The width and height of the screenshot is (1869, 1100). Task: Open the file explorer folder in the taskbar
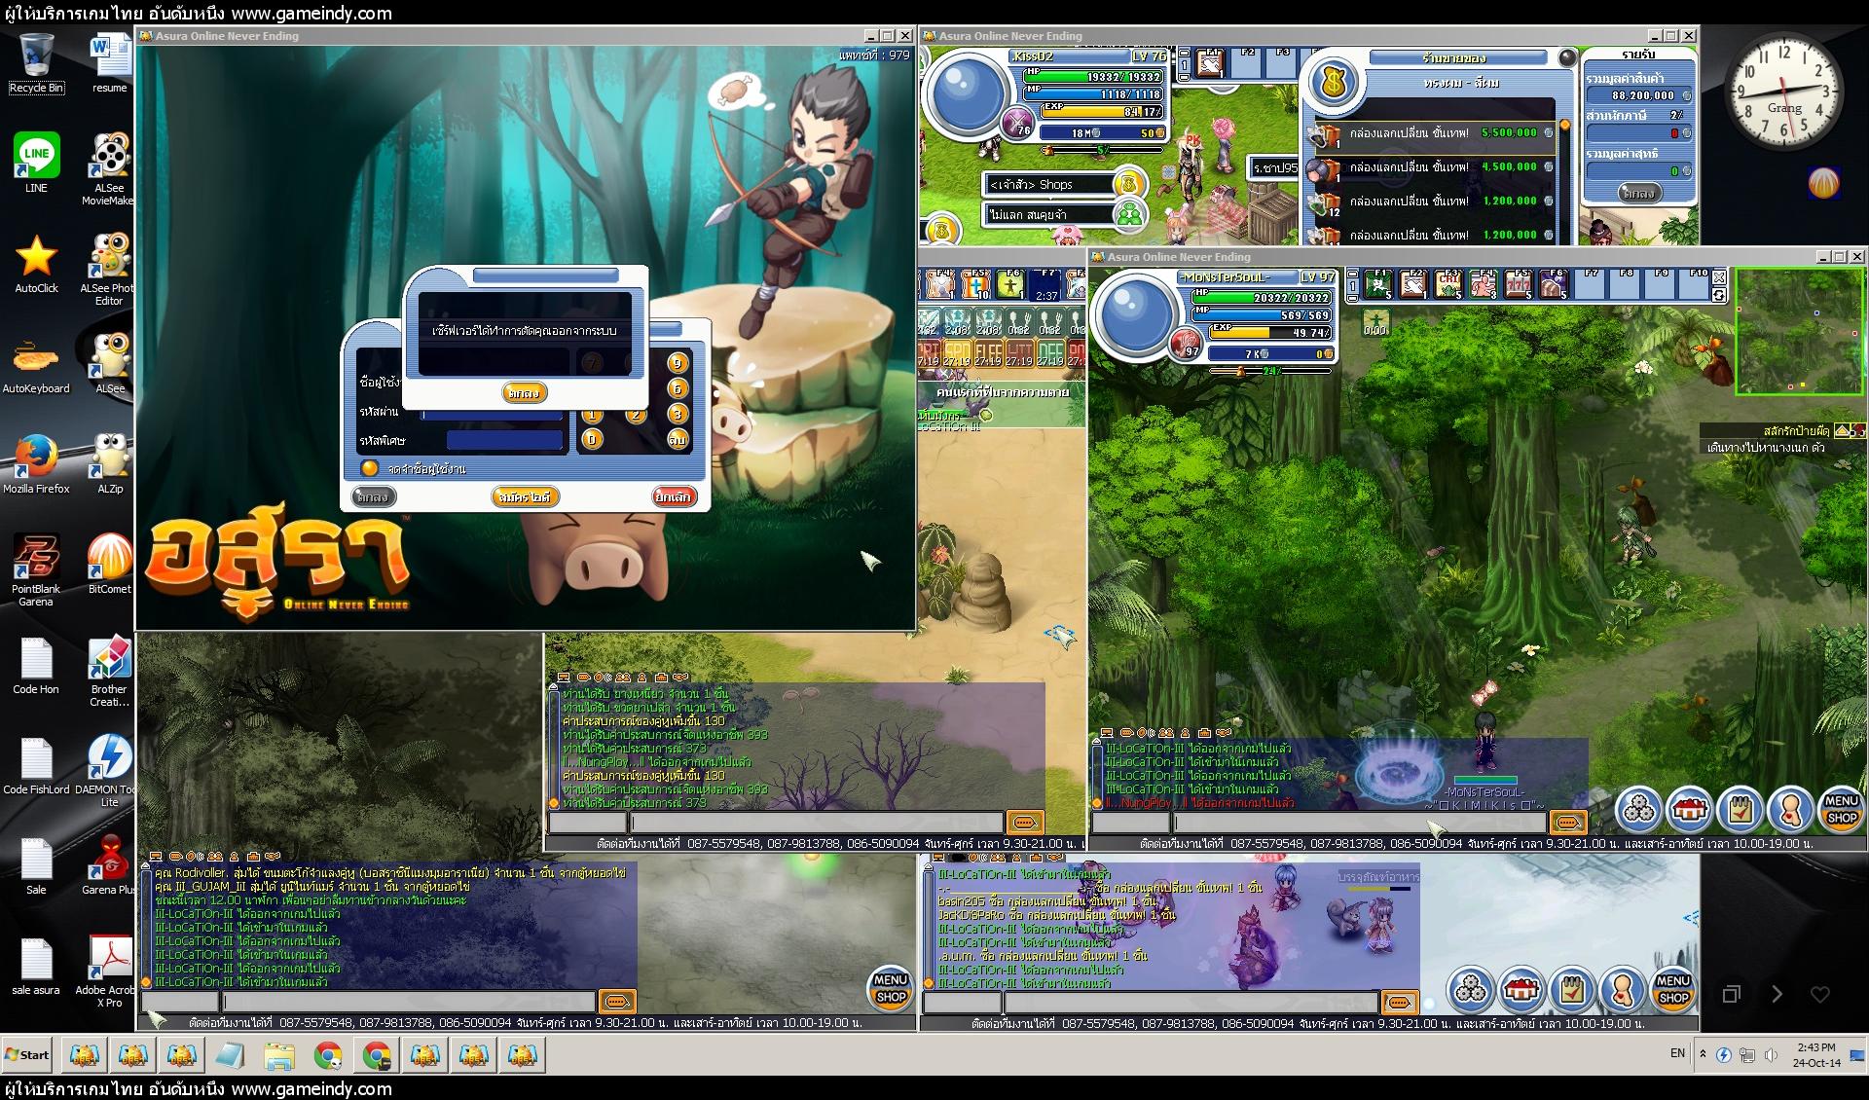pyautogui.click(x=279, y=1054)
